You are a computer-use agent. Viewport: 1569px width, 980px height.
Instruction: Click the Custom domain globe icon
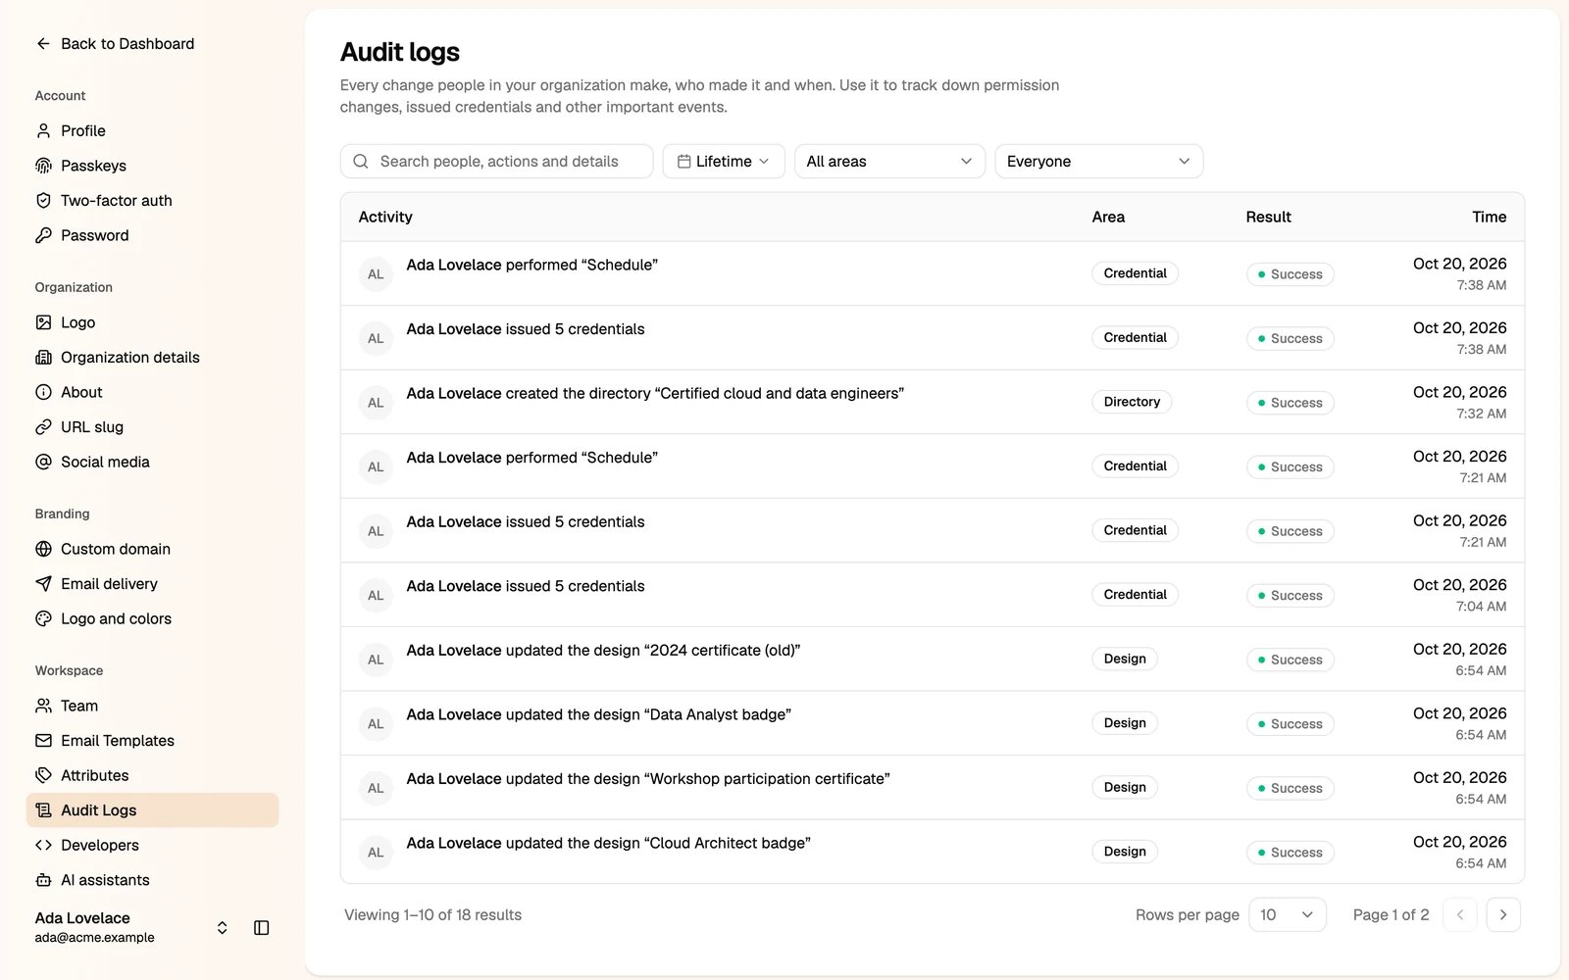tap(43, 549)
